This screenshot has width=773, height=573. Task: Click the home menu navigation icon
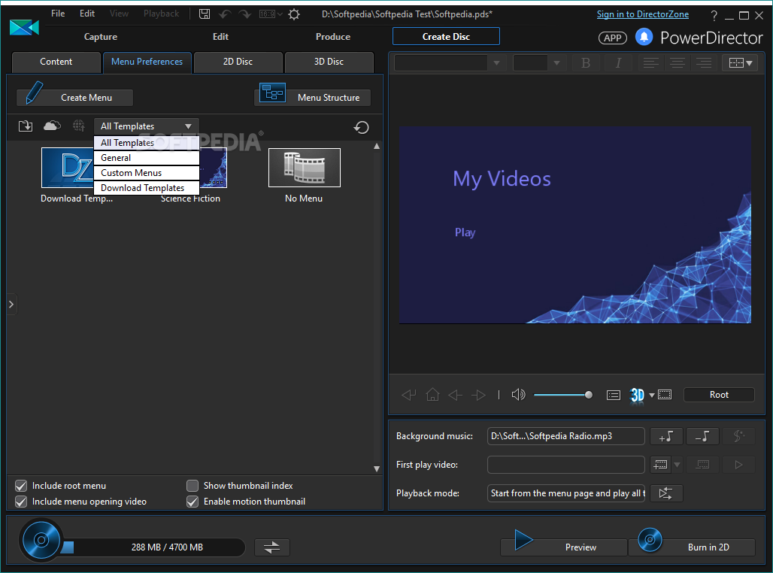pos(432,395)
